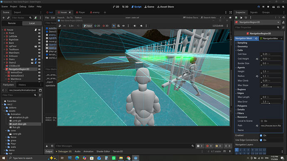This screenshot has width=287, height=161.
Task: Select 3D node selection in the game toolbar
Action: click(x=106, y=26)
